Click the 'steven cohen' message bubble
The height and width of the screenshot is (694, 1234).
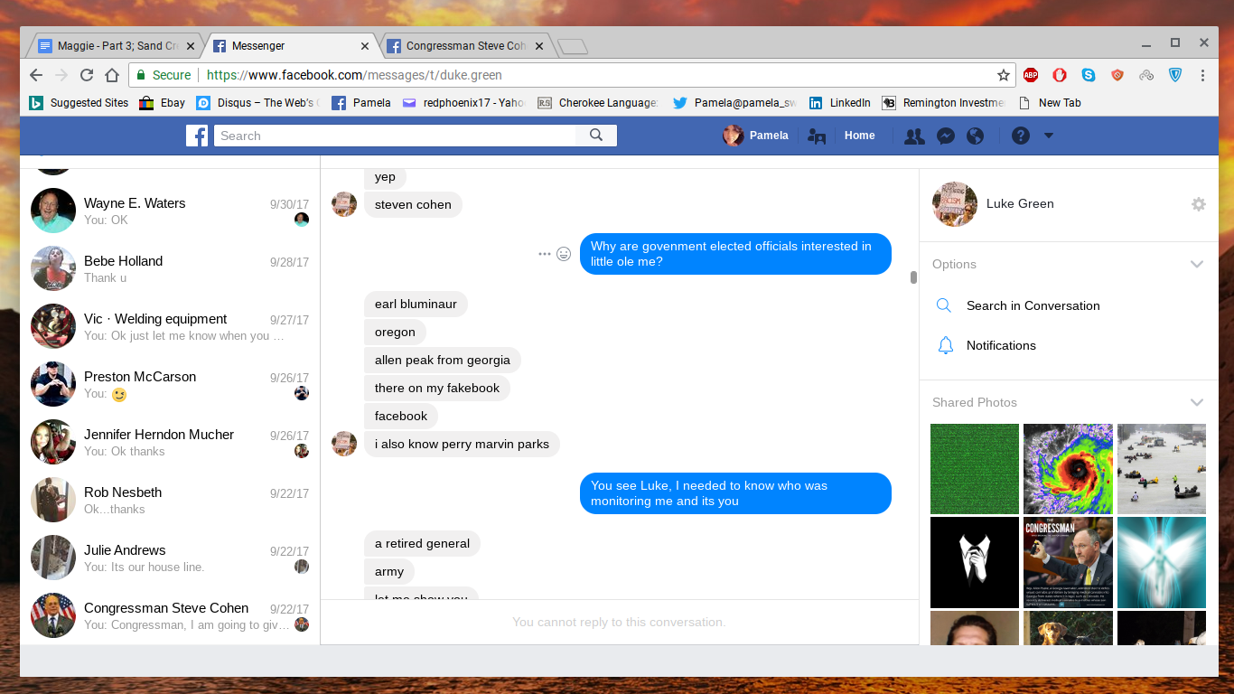tap(413, 204)
